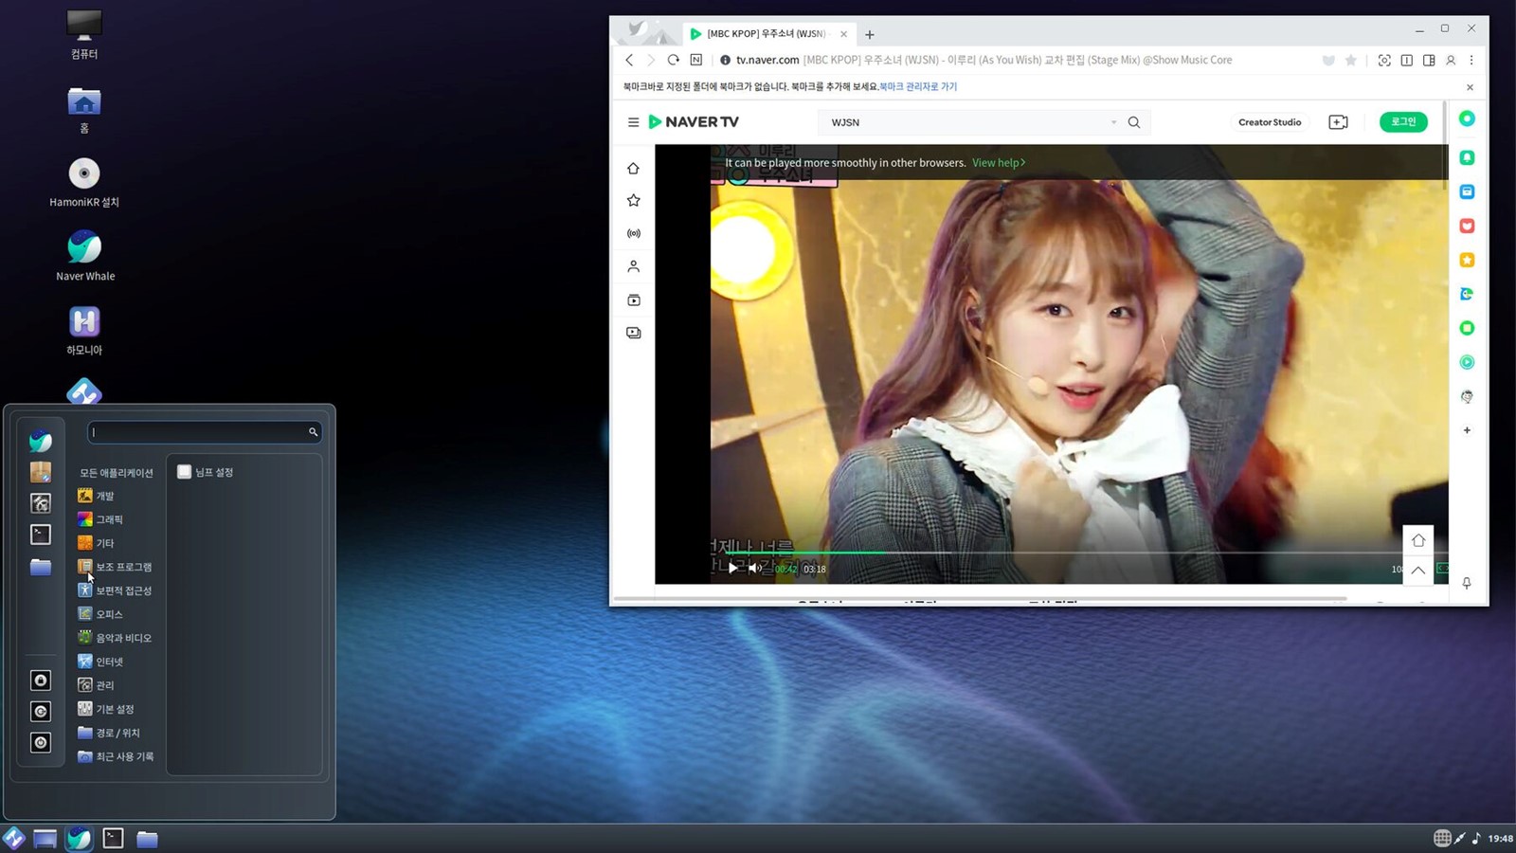1516x853 pixels.
Task: Open the 컴퓨터 desktop icon
Action: 84,35
